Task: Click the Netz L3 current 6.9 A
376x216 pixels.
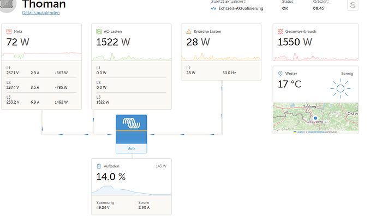Action: point(35,102)
